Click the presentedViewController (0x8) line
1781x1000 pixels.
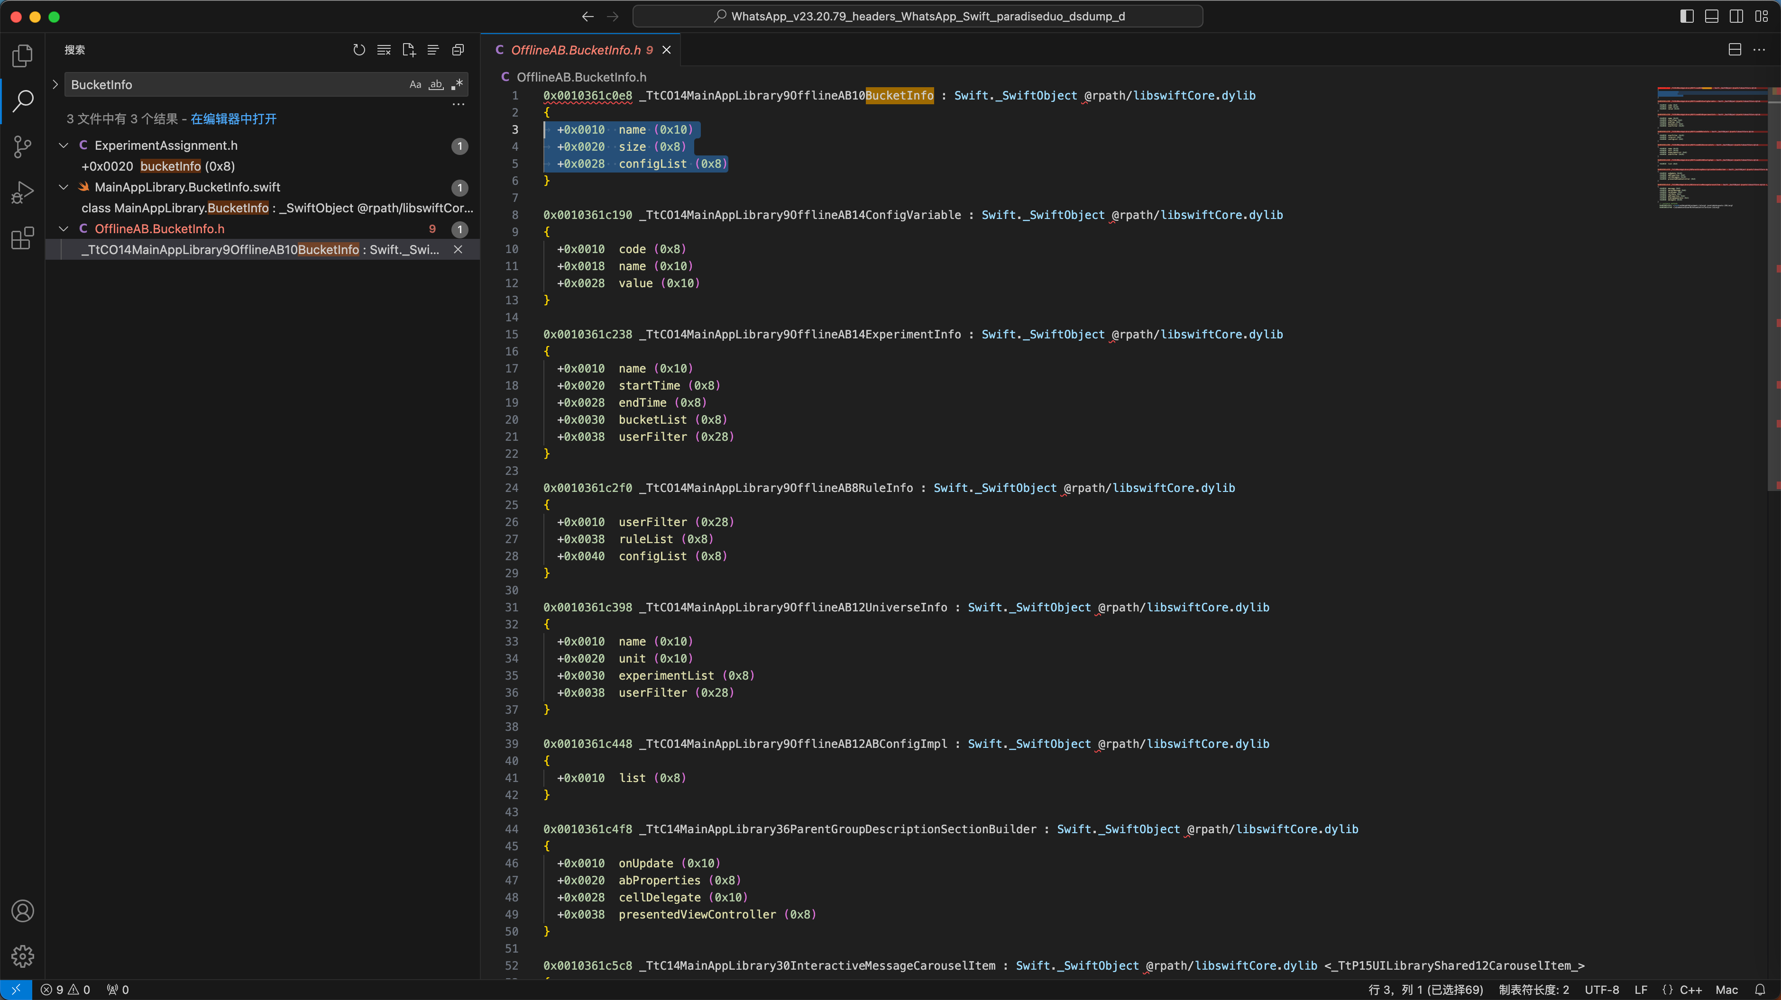687,914
